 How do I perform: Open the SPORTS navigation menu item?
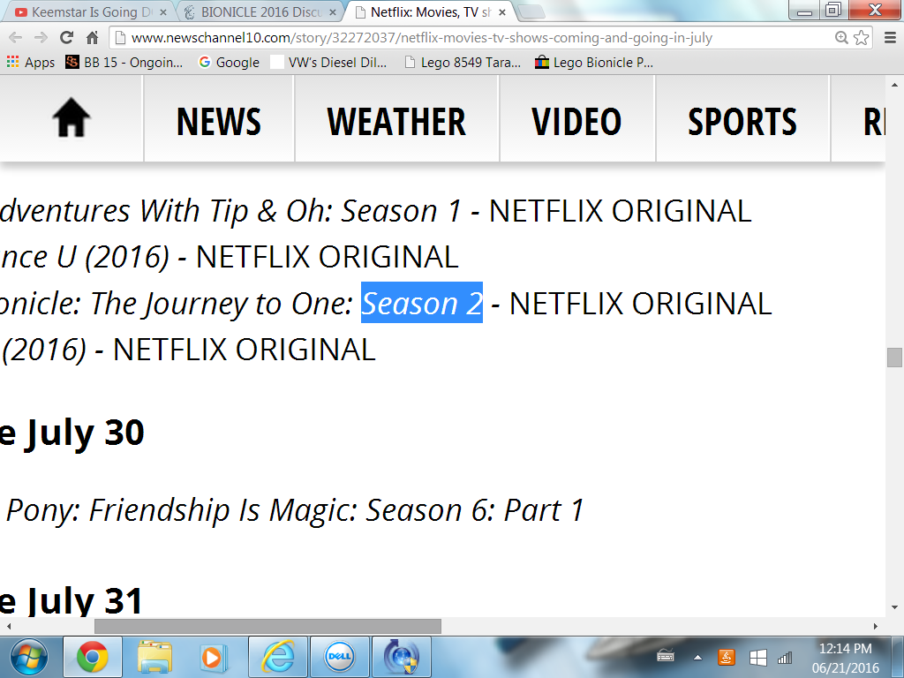pos(742,122)
